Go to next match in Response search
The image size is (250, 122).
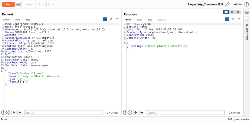(142, 112)
